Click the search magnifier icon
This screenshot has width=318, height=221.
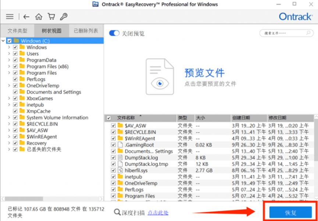coord(308,33)
